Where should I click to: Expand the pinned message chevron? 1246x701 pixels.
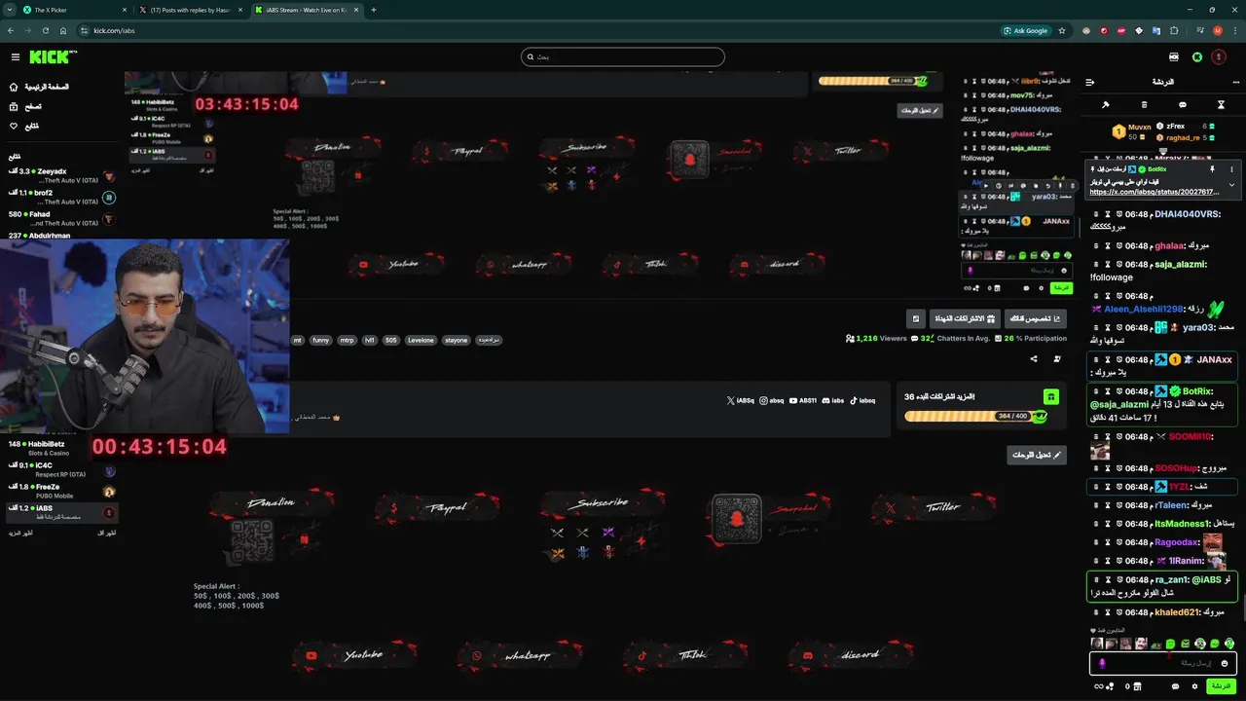(x=1231, y=185)
